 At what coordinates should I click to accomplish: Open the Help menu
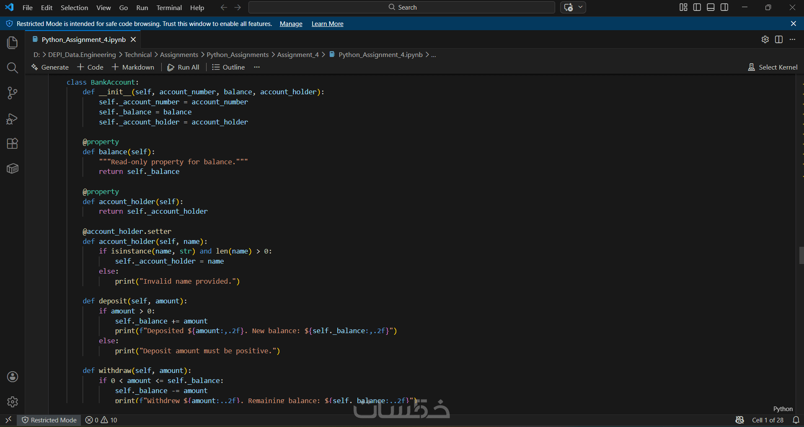[x=197, y=8]
